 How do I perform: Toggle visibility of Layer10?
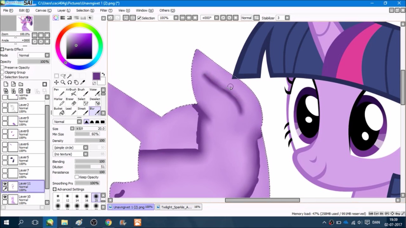click(5, 197)
